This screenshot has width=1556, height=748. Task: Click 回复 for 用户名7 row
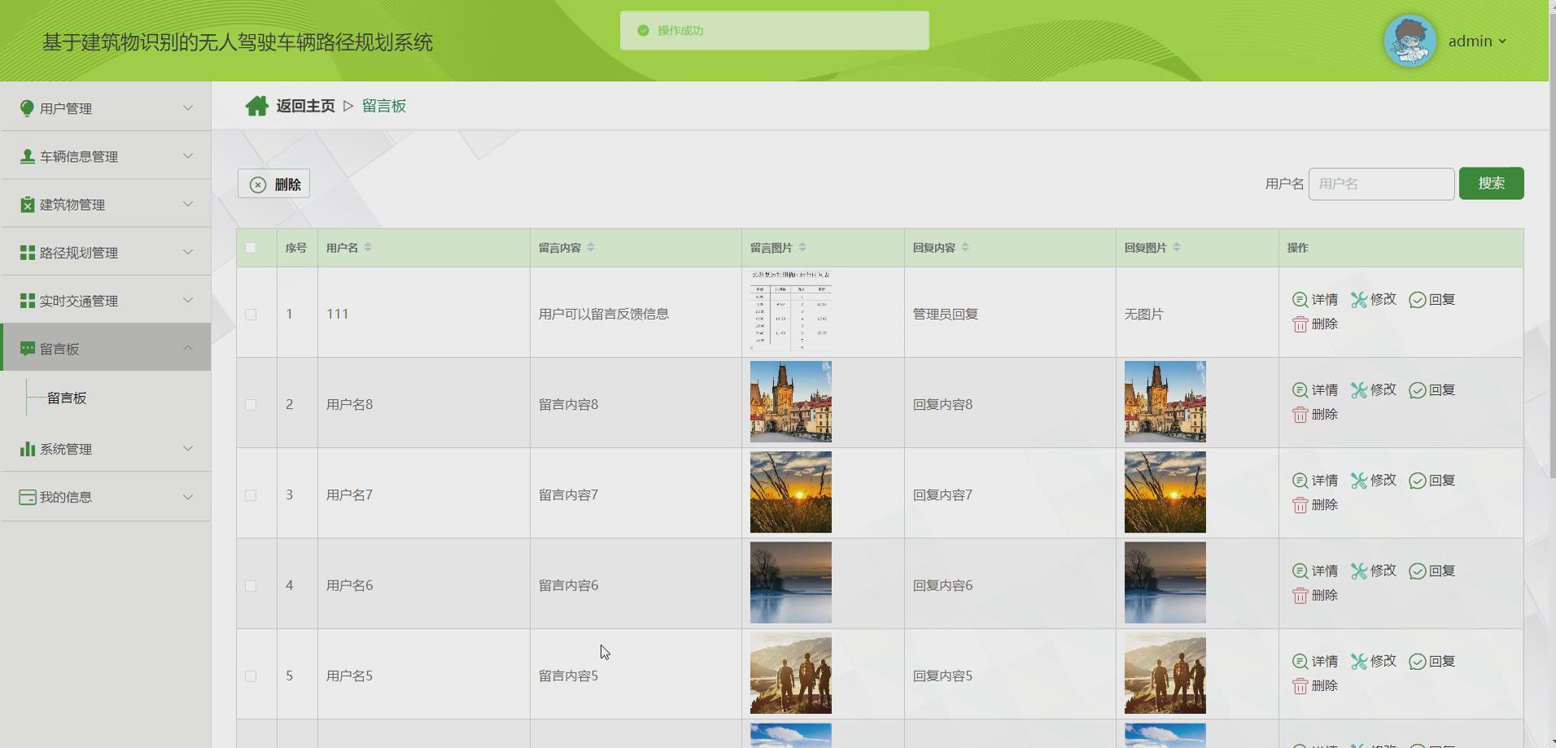1432,480
